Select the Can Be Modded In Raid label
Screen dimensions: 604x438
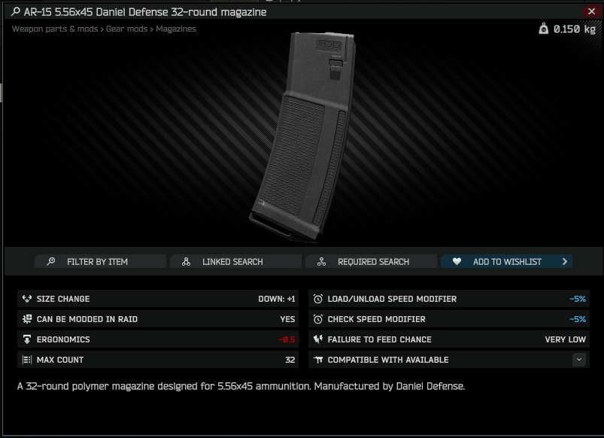point(87,319)
